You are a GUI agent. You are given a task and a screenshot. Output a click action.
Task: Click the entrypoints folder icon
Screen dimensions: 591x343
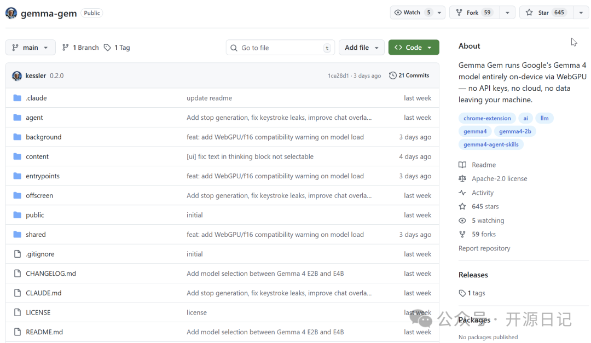click(18, 176)
